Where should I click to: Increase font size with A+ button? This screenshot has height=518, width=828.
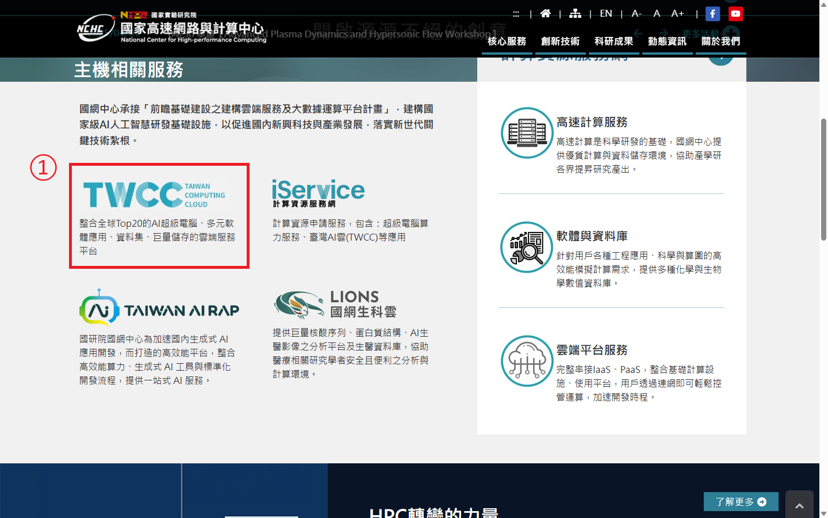click(x=677, y=13)
